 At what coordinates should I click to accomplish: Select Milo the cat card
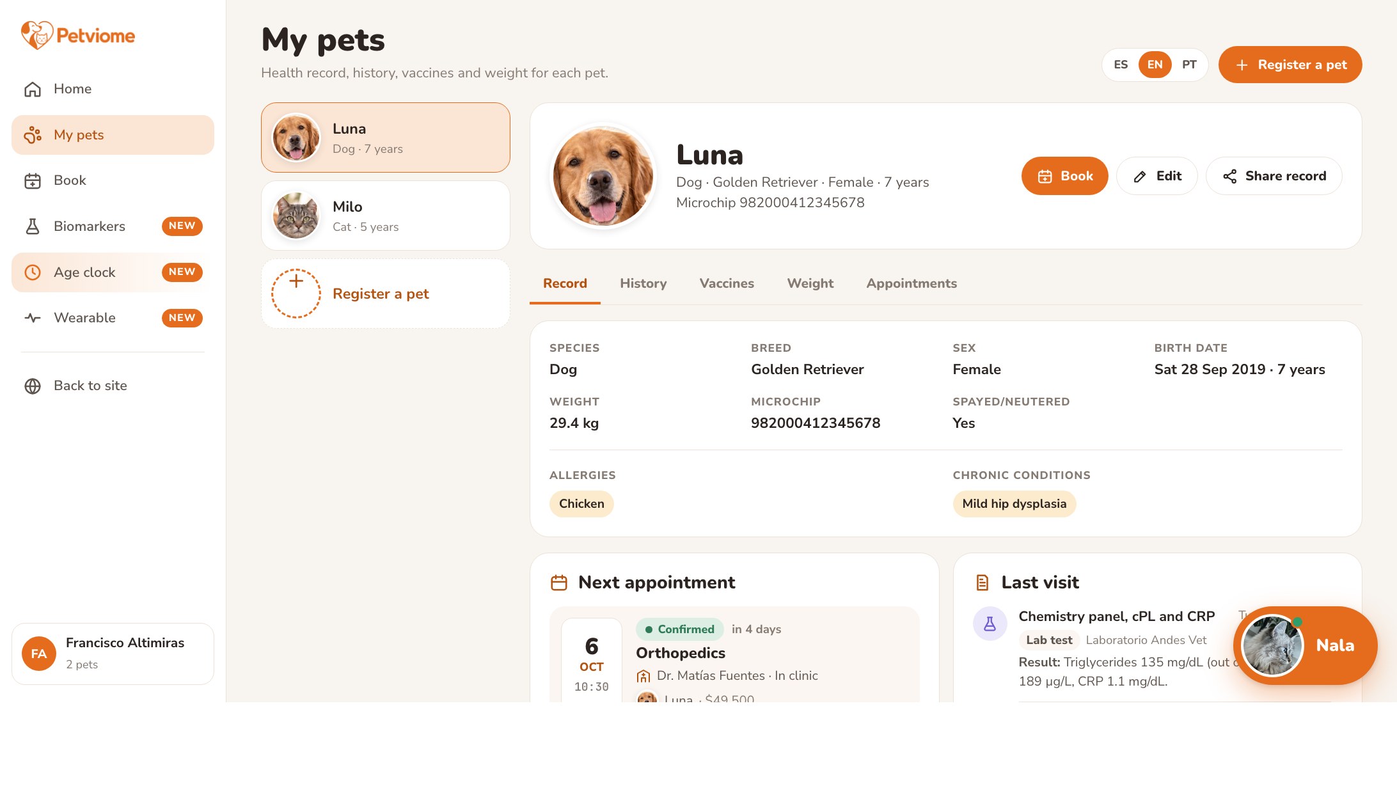click(386, 216)
